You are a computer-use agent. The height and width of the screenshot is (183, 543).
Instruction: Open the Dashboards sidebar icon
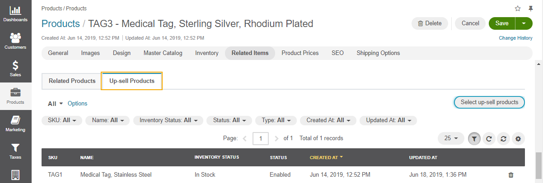click(15, 14)
